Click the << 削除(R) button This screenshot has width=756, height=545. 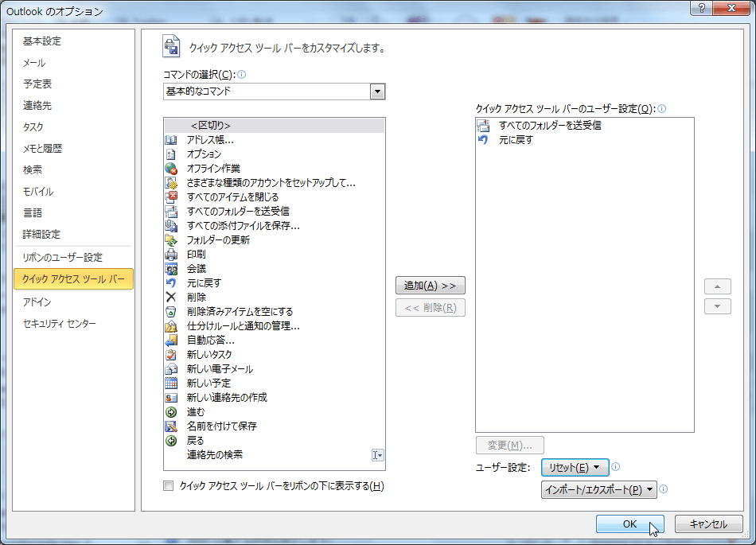430,307
